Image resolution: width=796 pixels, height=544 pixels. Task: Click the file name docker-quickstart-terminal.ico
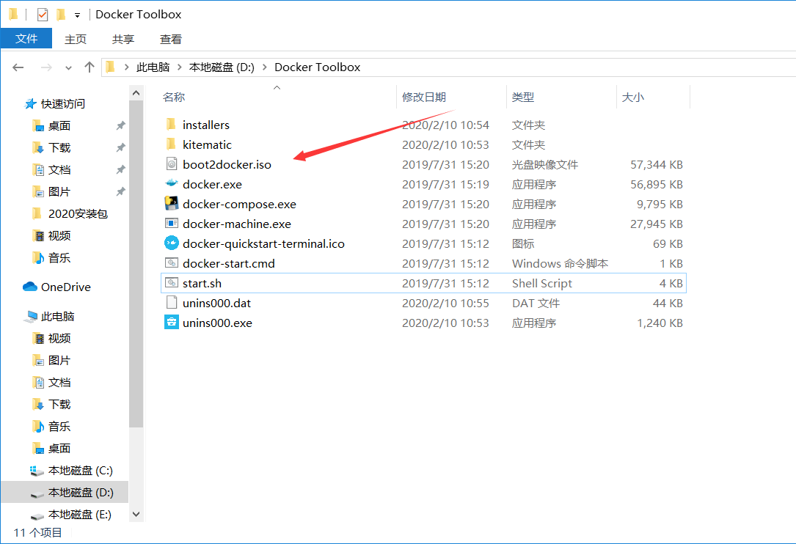(x=263, y=243)
